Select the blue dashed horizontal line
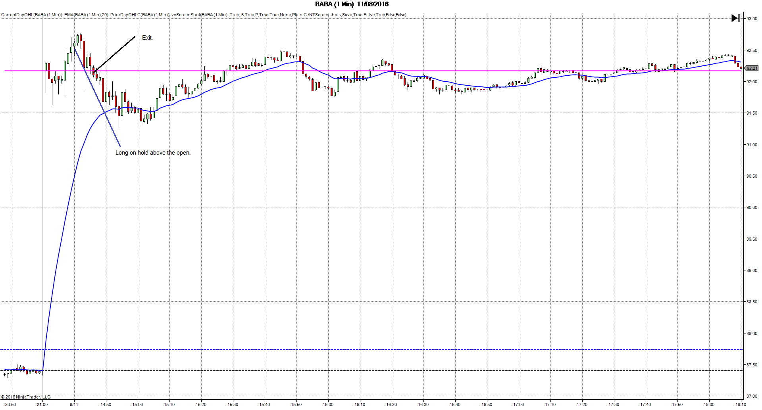 tap(371, 350)
